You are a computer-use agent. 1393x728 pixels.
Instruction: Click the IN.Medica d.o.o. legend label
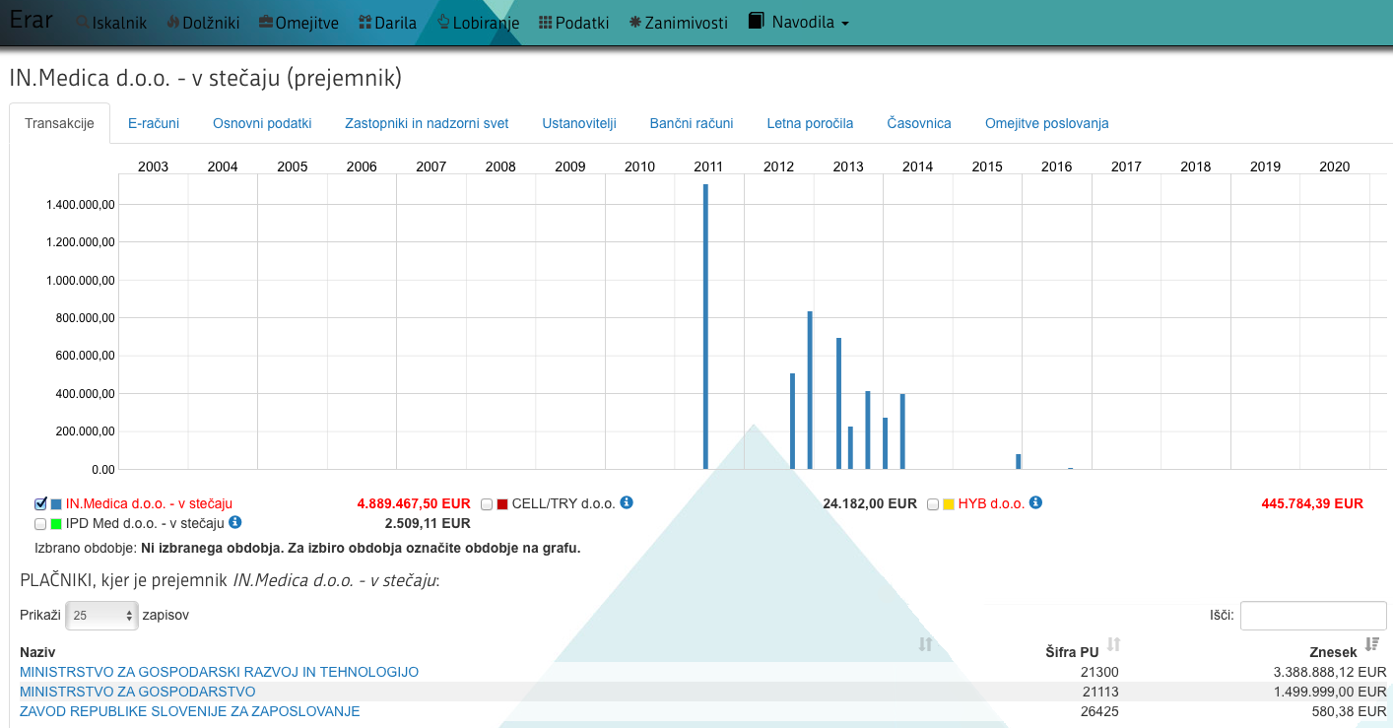click(x=149, y=503)
